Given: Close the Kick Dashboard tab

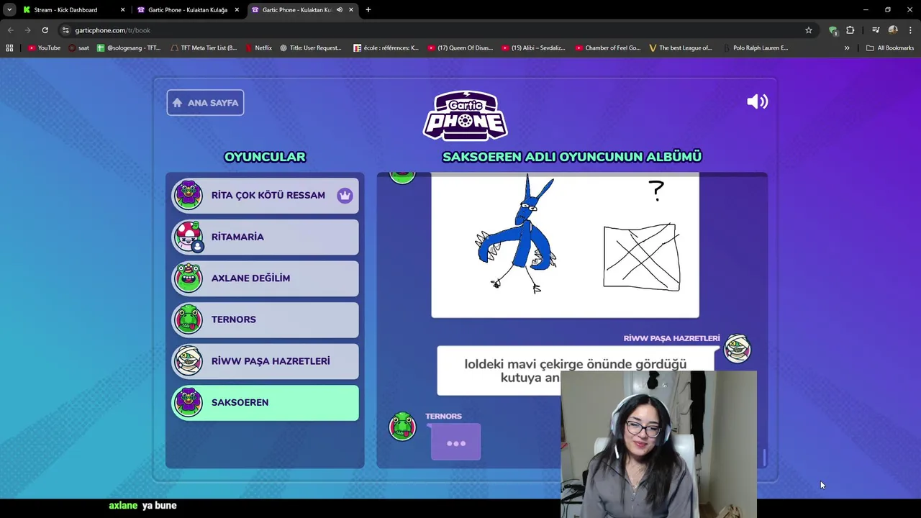Looking at the screenshot, I should [122, 10].
